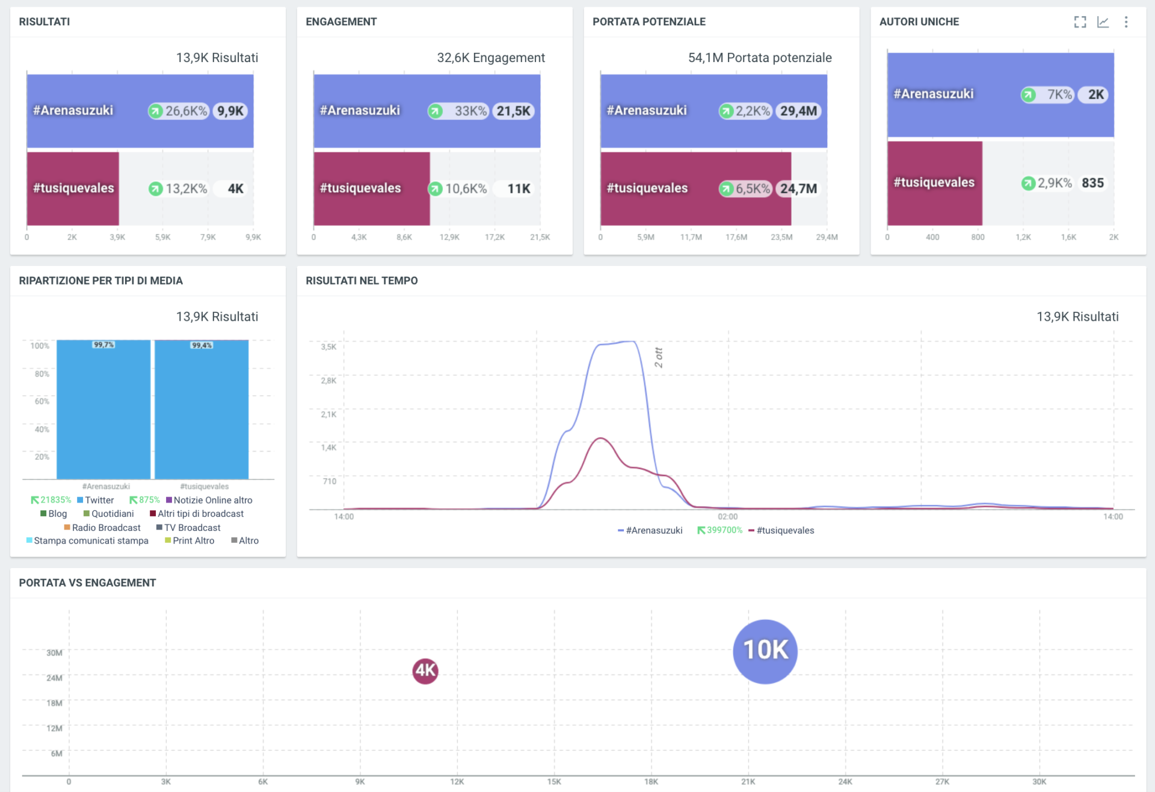Viewport: 1155px width, 792px height.
Task: Toggle Notizie Online altro legend entry
Action: pyautogui.click(x=209, y=500)
